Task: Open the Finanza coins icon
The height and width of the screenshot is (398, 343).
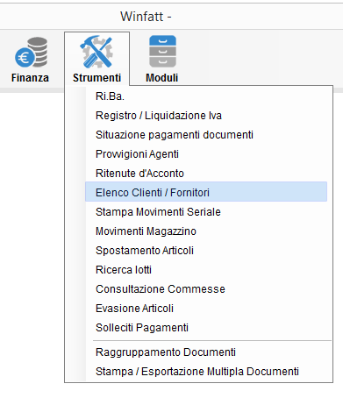Action: 31,52
